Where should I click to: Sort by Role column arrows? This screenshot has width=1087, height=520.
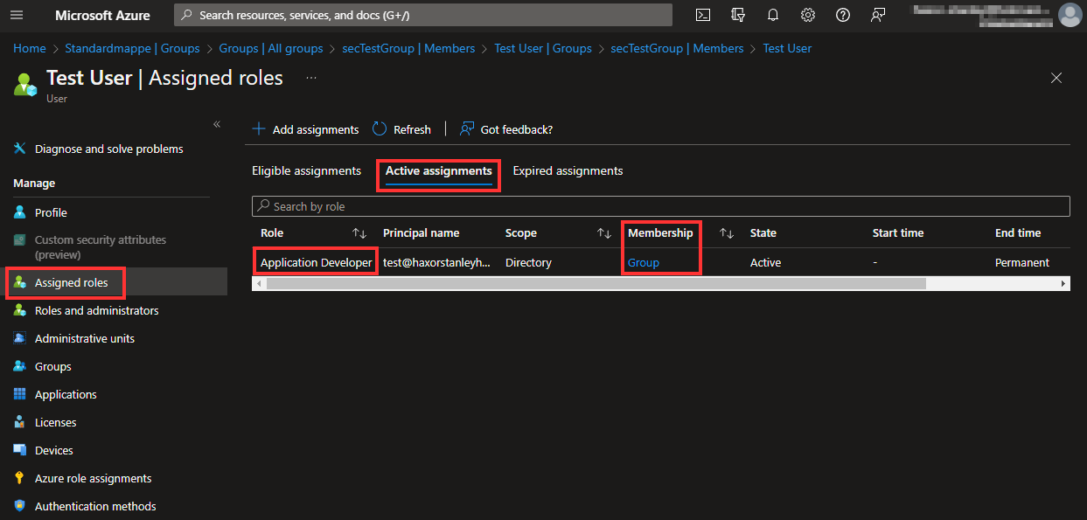point(359,233)
